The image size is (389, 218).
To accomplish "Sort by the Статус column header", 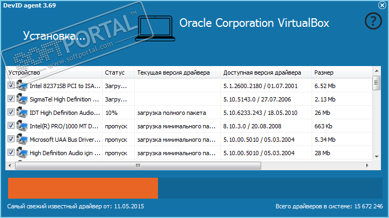I will click(118, 72).
